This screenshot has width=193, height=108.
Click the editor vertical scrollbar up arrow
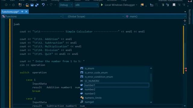pos(185,25)
